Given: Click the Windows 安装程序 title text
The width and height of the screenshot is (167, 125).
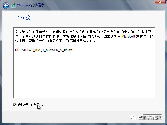Looking at the screenshot, I should pyautogui.click(x=31, y=5).
